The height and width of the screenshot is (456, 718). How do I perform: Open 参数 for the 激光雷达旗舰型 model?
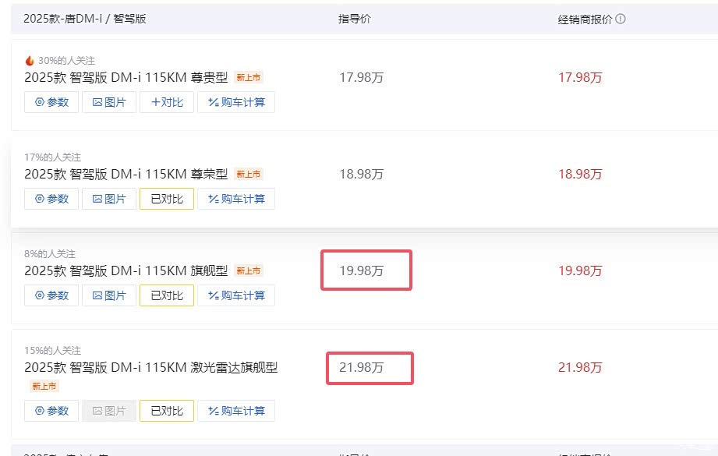pos(51,411)
